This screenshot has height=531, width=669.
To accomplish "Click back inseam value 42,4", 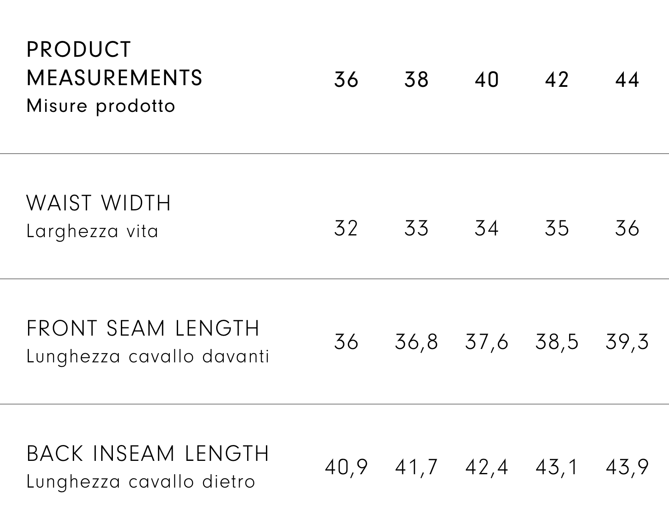I will pyautogui.click(x=487, y=467).
